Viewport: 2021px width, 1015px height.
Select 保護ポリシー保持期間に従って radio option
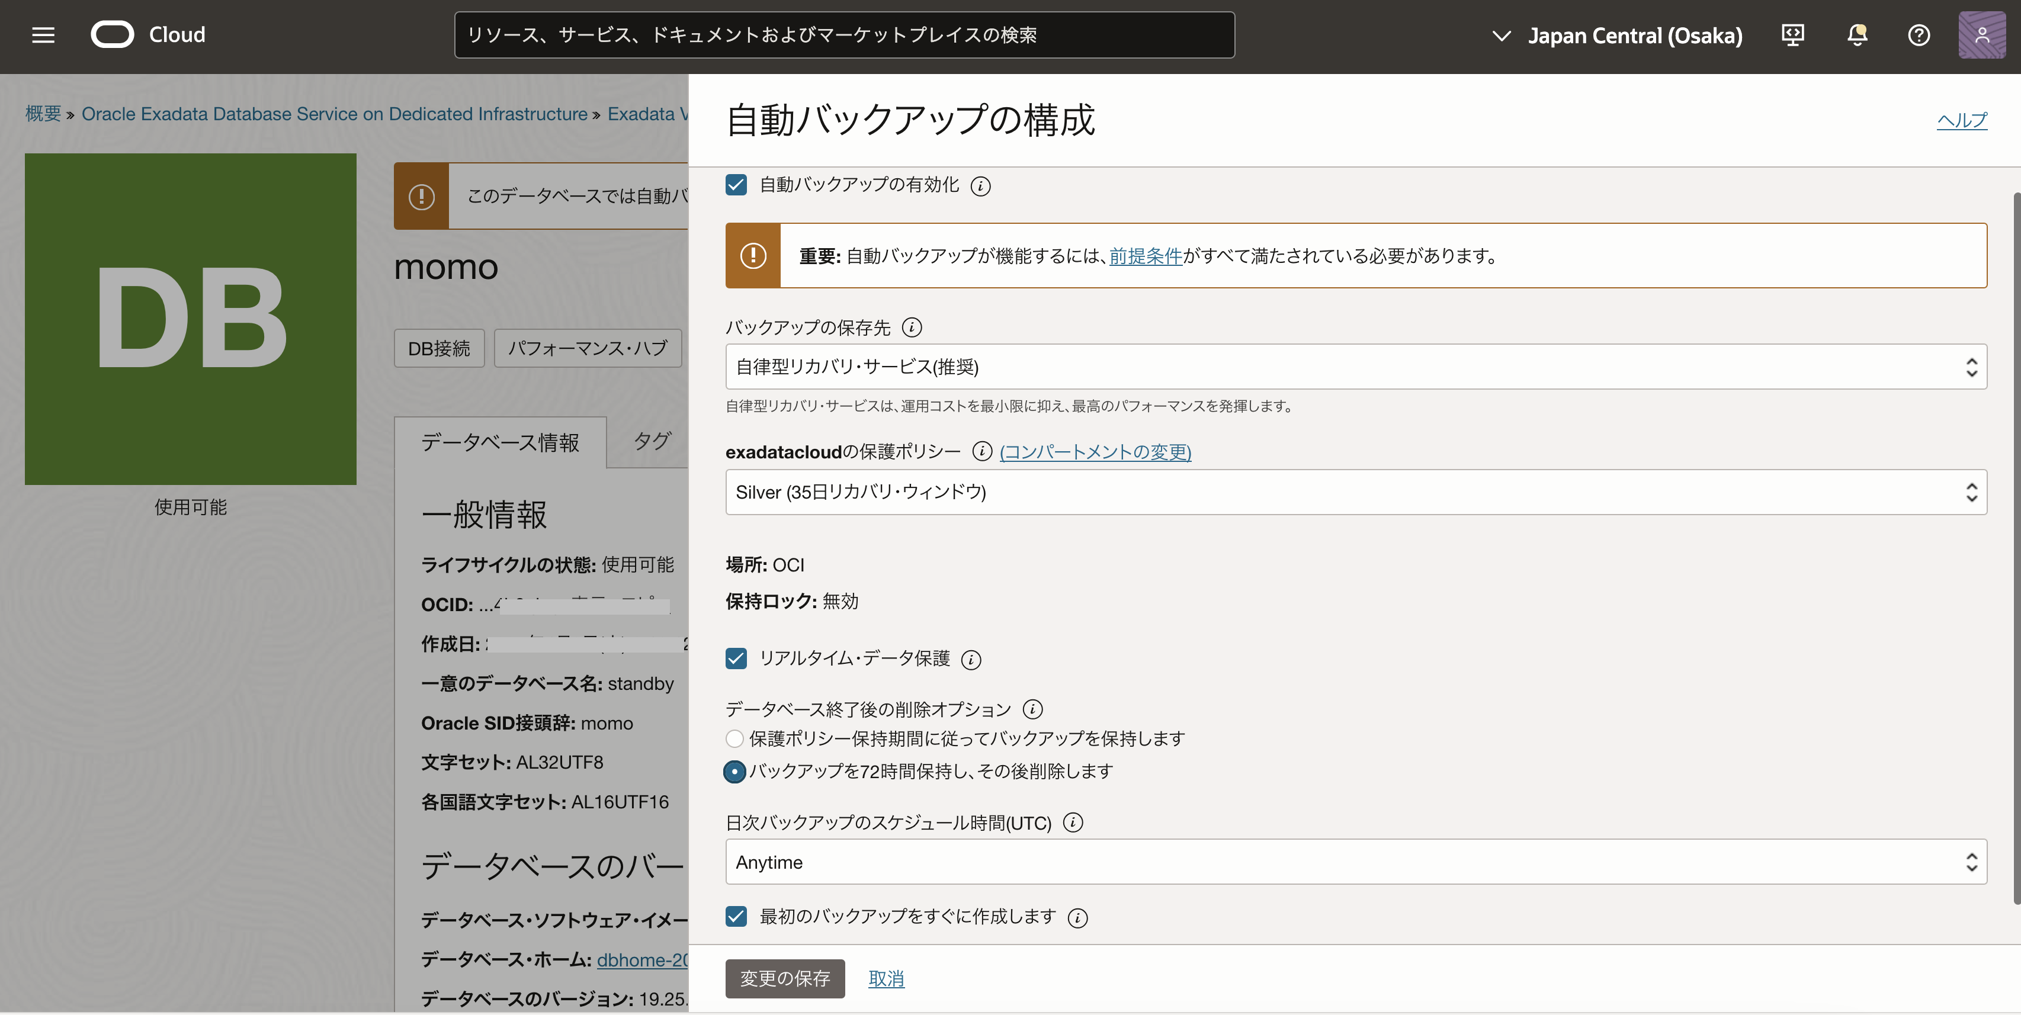[734, 739]
